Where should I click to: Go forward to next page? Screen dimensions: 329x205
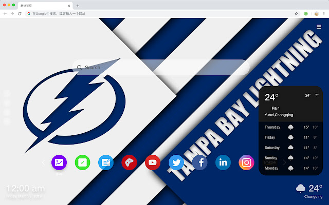(12, 14)
